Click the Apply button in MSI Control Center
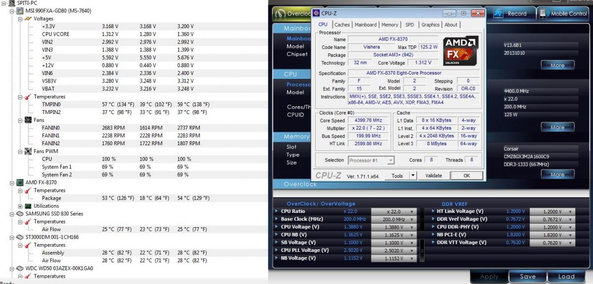This screenshot has width=593, height=284. coord(489,277)
